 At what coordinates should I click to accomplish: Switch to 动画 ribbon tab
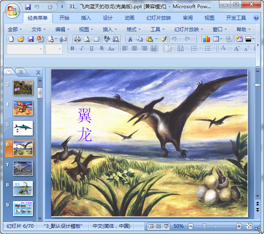point(130,18)
